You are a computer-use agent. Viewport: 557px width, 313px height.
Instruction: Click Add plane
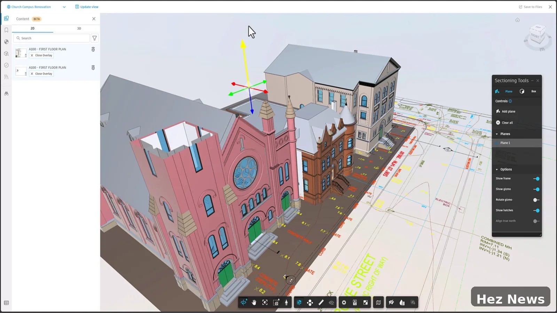point(506,112)
